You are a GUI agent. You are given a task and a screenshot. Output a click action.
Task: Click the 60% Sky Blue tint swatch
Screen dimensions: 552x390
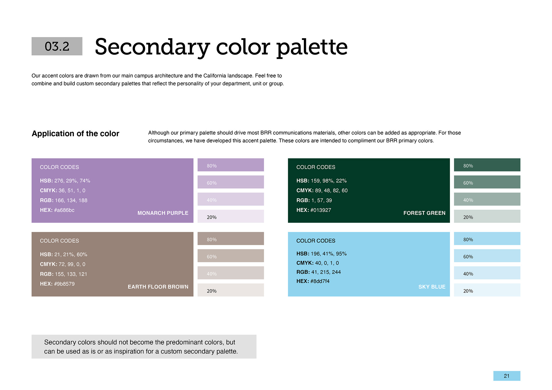pos(487,255)
